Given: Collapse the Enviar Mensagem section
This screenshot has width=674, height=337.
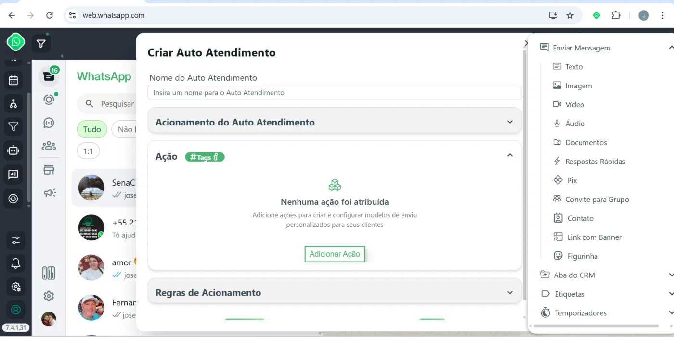Looking at the screenshot, I should pyautogui.click(x=671, y=48).
